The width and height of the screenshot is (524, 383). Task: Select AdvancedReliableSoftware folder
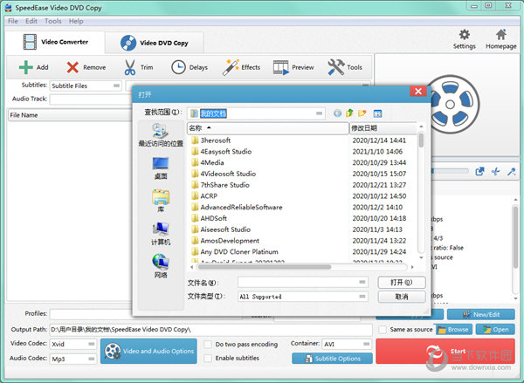[241, 208]
